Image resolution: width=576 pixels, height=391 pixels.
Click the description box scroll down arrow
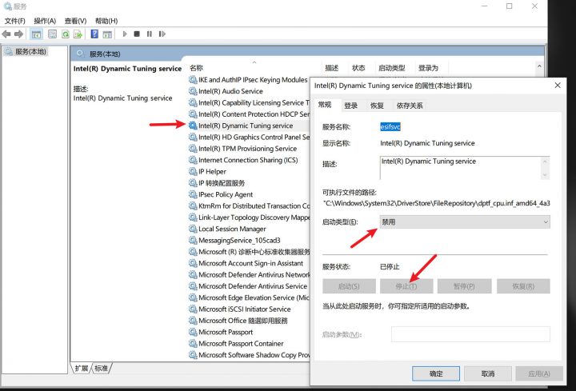[545, 175]
